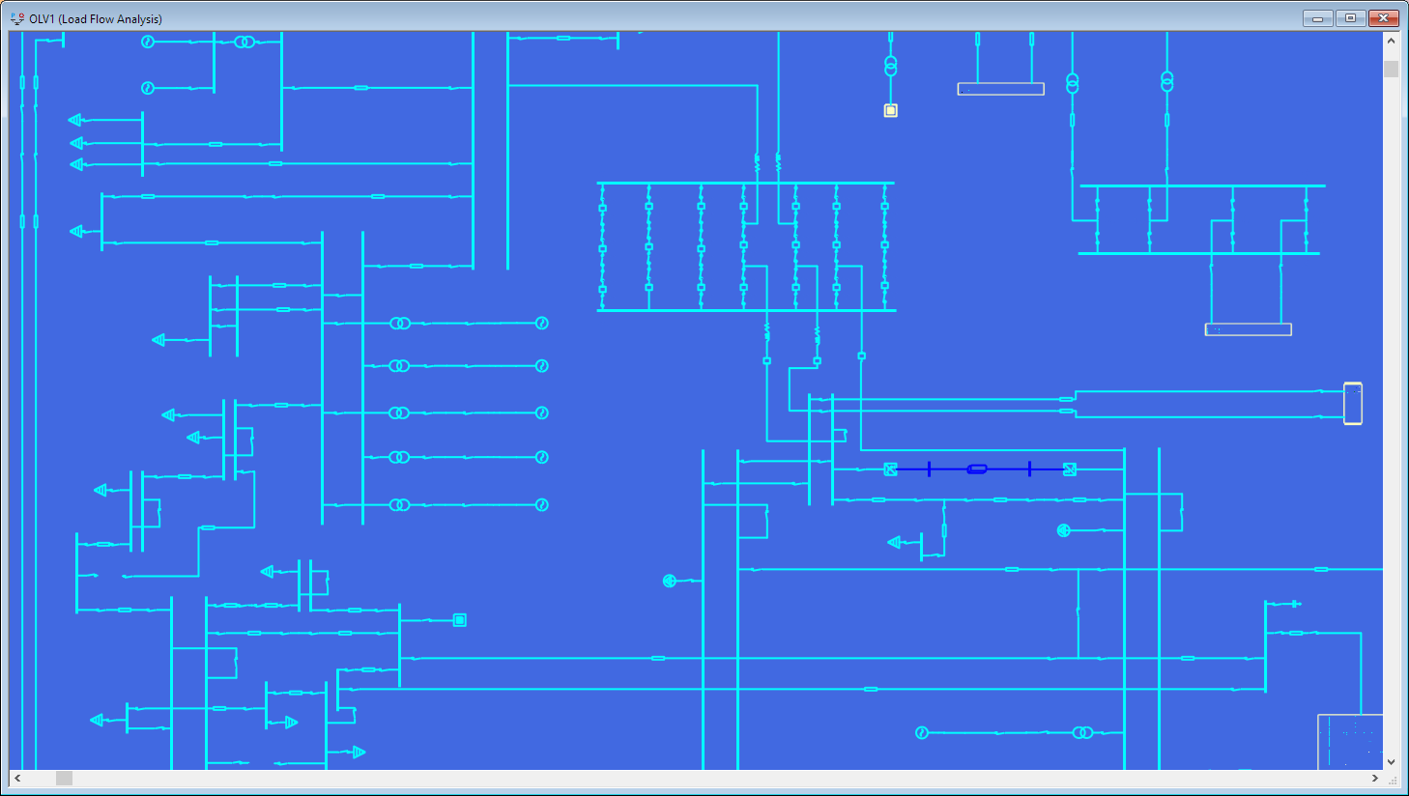Image resolution: width=1409 pixels, height=796 pixels.
Task: Click the horizontal scrollbar right arrow
Action: (x=1376, y=777)
